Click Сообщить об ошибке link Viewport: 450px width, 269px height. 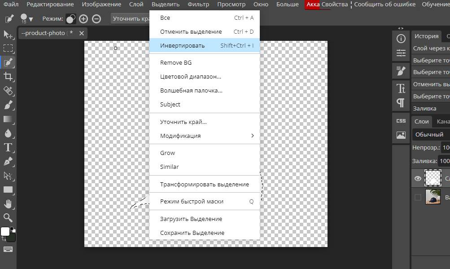click(x=384, y=4)
